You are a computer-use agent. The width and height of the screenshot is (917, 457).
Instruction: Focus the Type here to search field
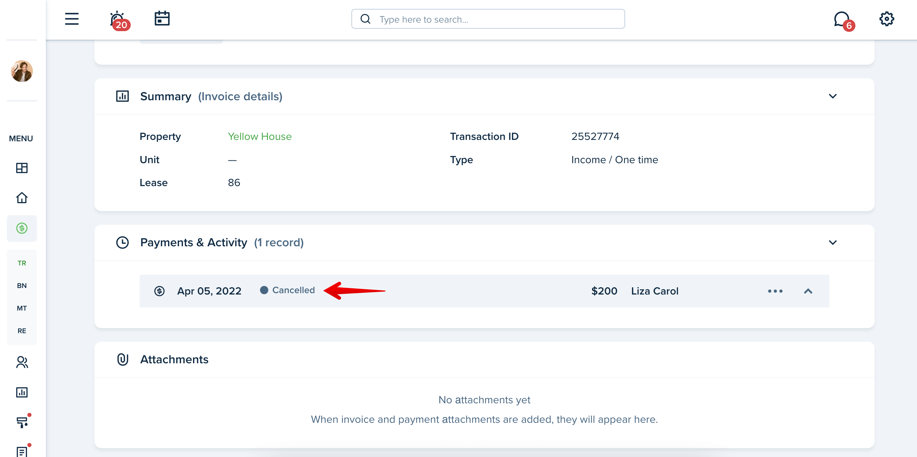[488, 19]
